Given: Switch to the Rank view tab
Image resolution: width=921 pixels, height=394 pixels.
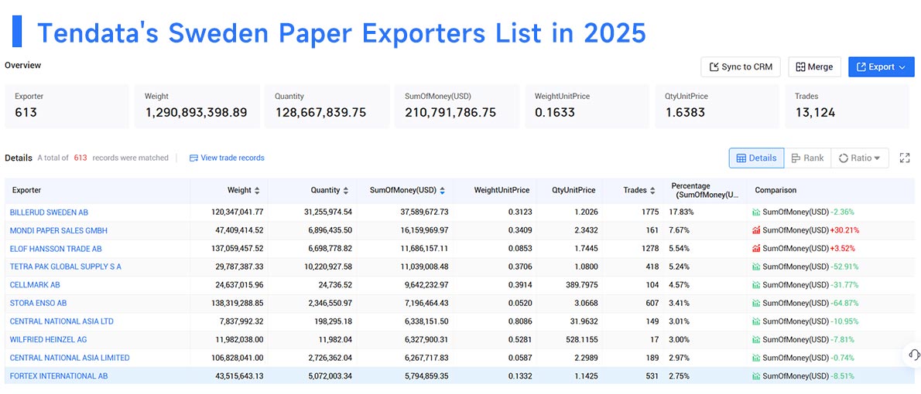Looking at the screenshot, I should (x=808, y=158).
